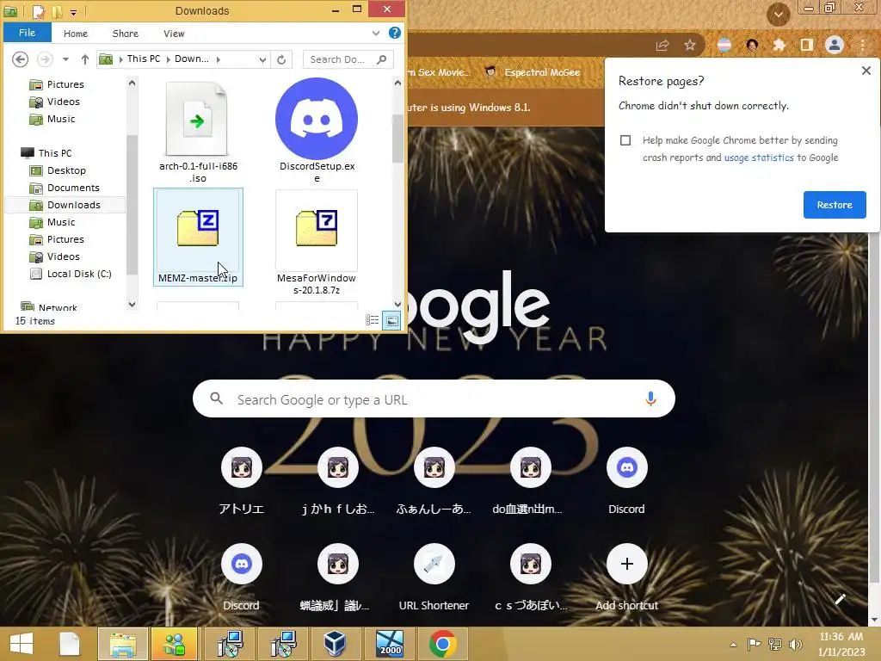Click the file list vertical scrollbar thumb

click(397, 139)
